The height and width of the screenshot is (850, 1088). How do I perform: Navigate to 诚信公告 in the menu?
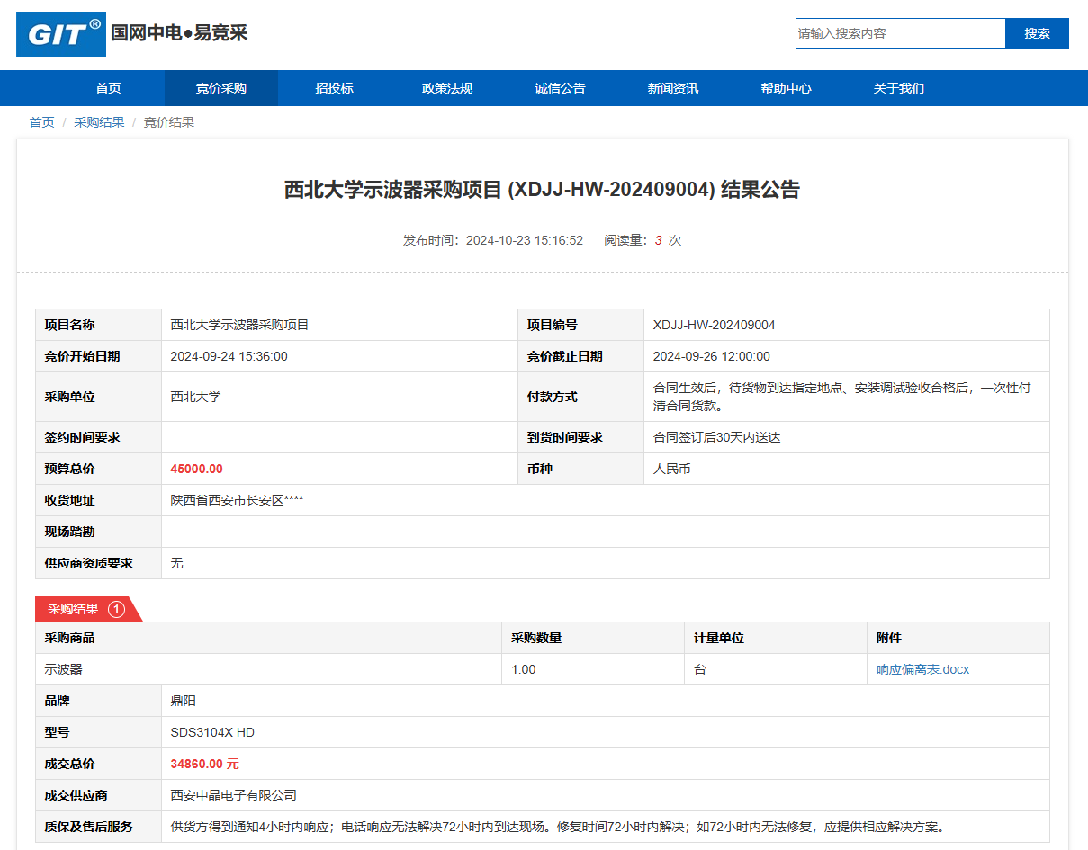(560, 88)
